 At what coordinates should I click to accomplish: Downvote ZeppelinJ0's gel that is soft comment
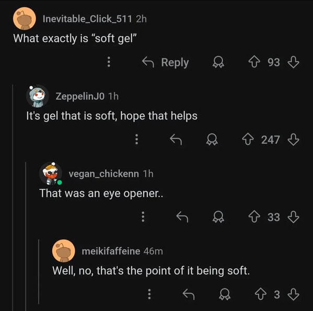293,140
